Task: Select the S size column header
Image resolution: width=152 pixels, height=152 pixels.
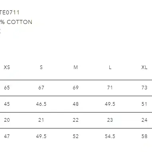Action: [41, 67]
